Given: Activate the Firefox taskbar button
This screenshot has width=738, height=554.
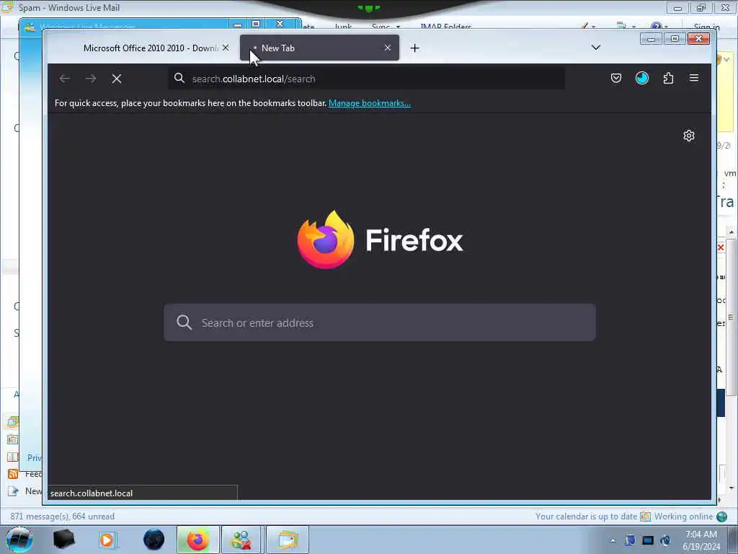Looking at the screenshot, I should (x=198, y=540).
